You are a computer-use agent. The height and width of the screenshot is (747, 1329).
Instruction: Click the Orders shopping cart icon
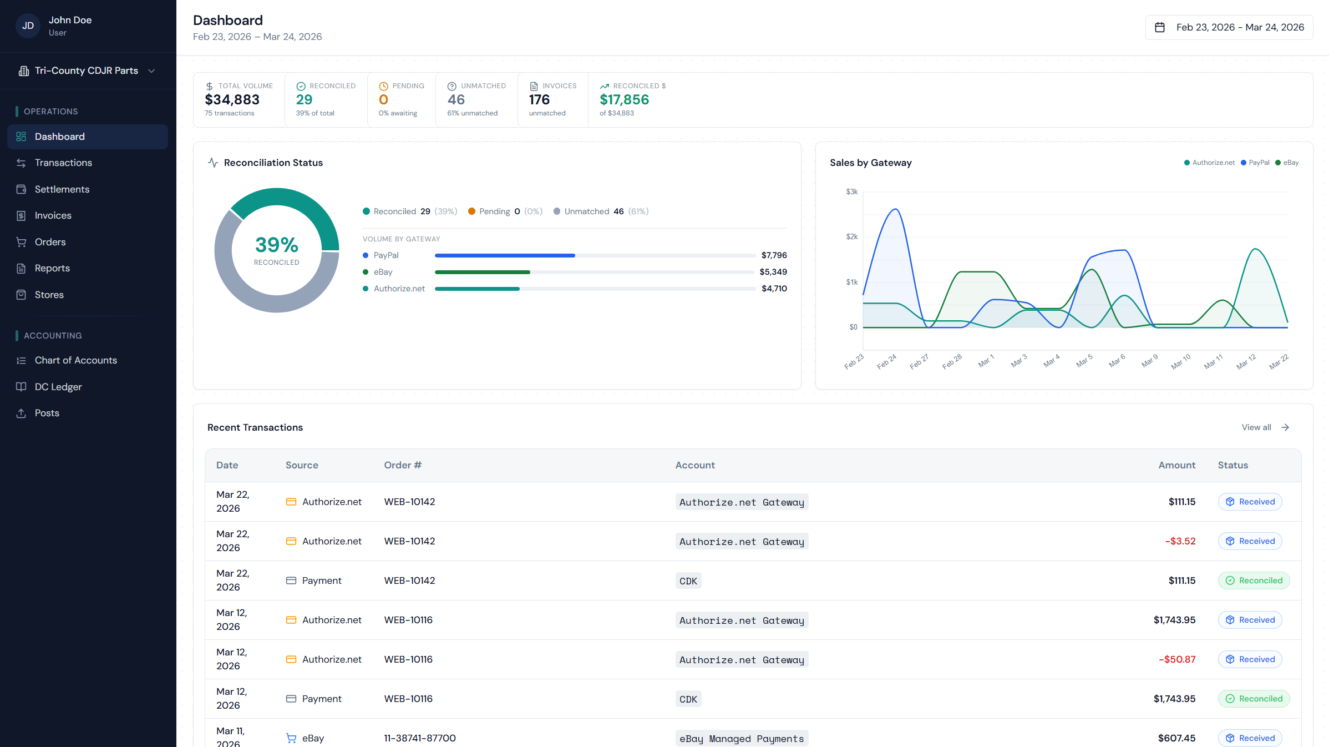21,242
